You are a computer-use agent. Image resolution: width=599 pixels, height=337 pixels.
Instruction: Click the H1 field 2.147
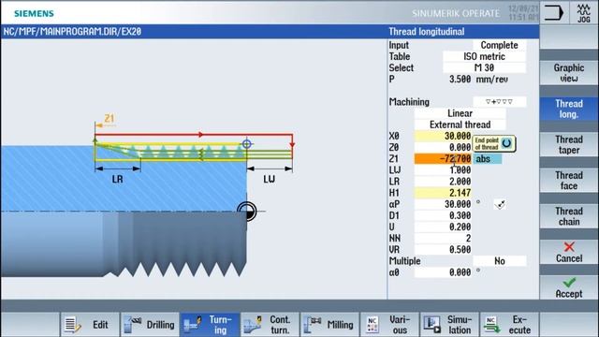[x=443, y=193]
